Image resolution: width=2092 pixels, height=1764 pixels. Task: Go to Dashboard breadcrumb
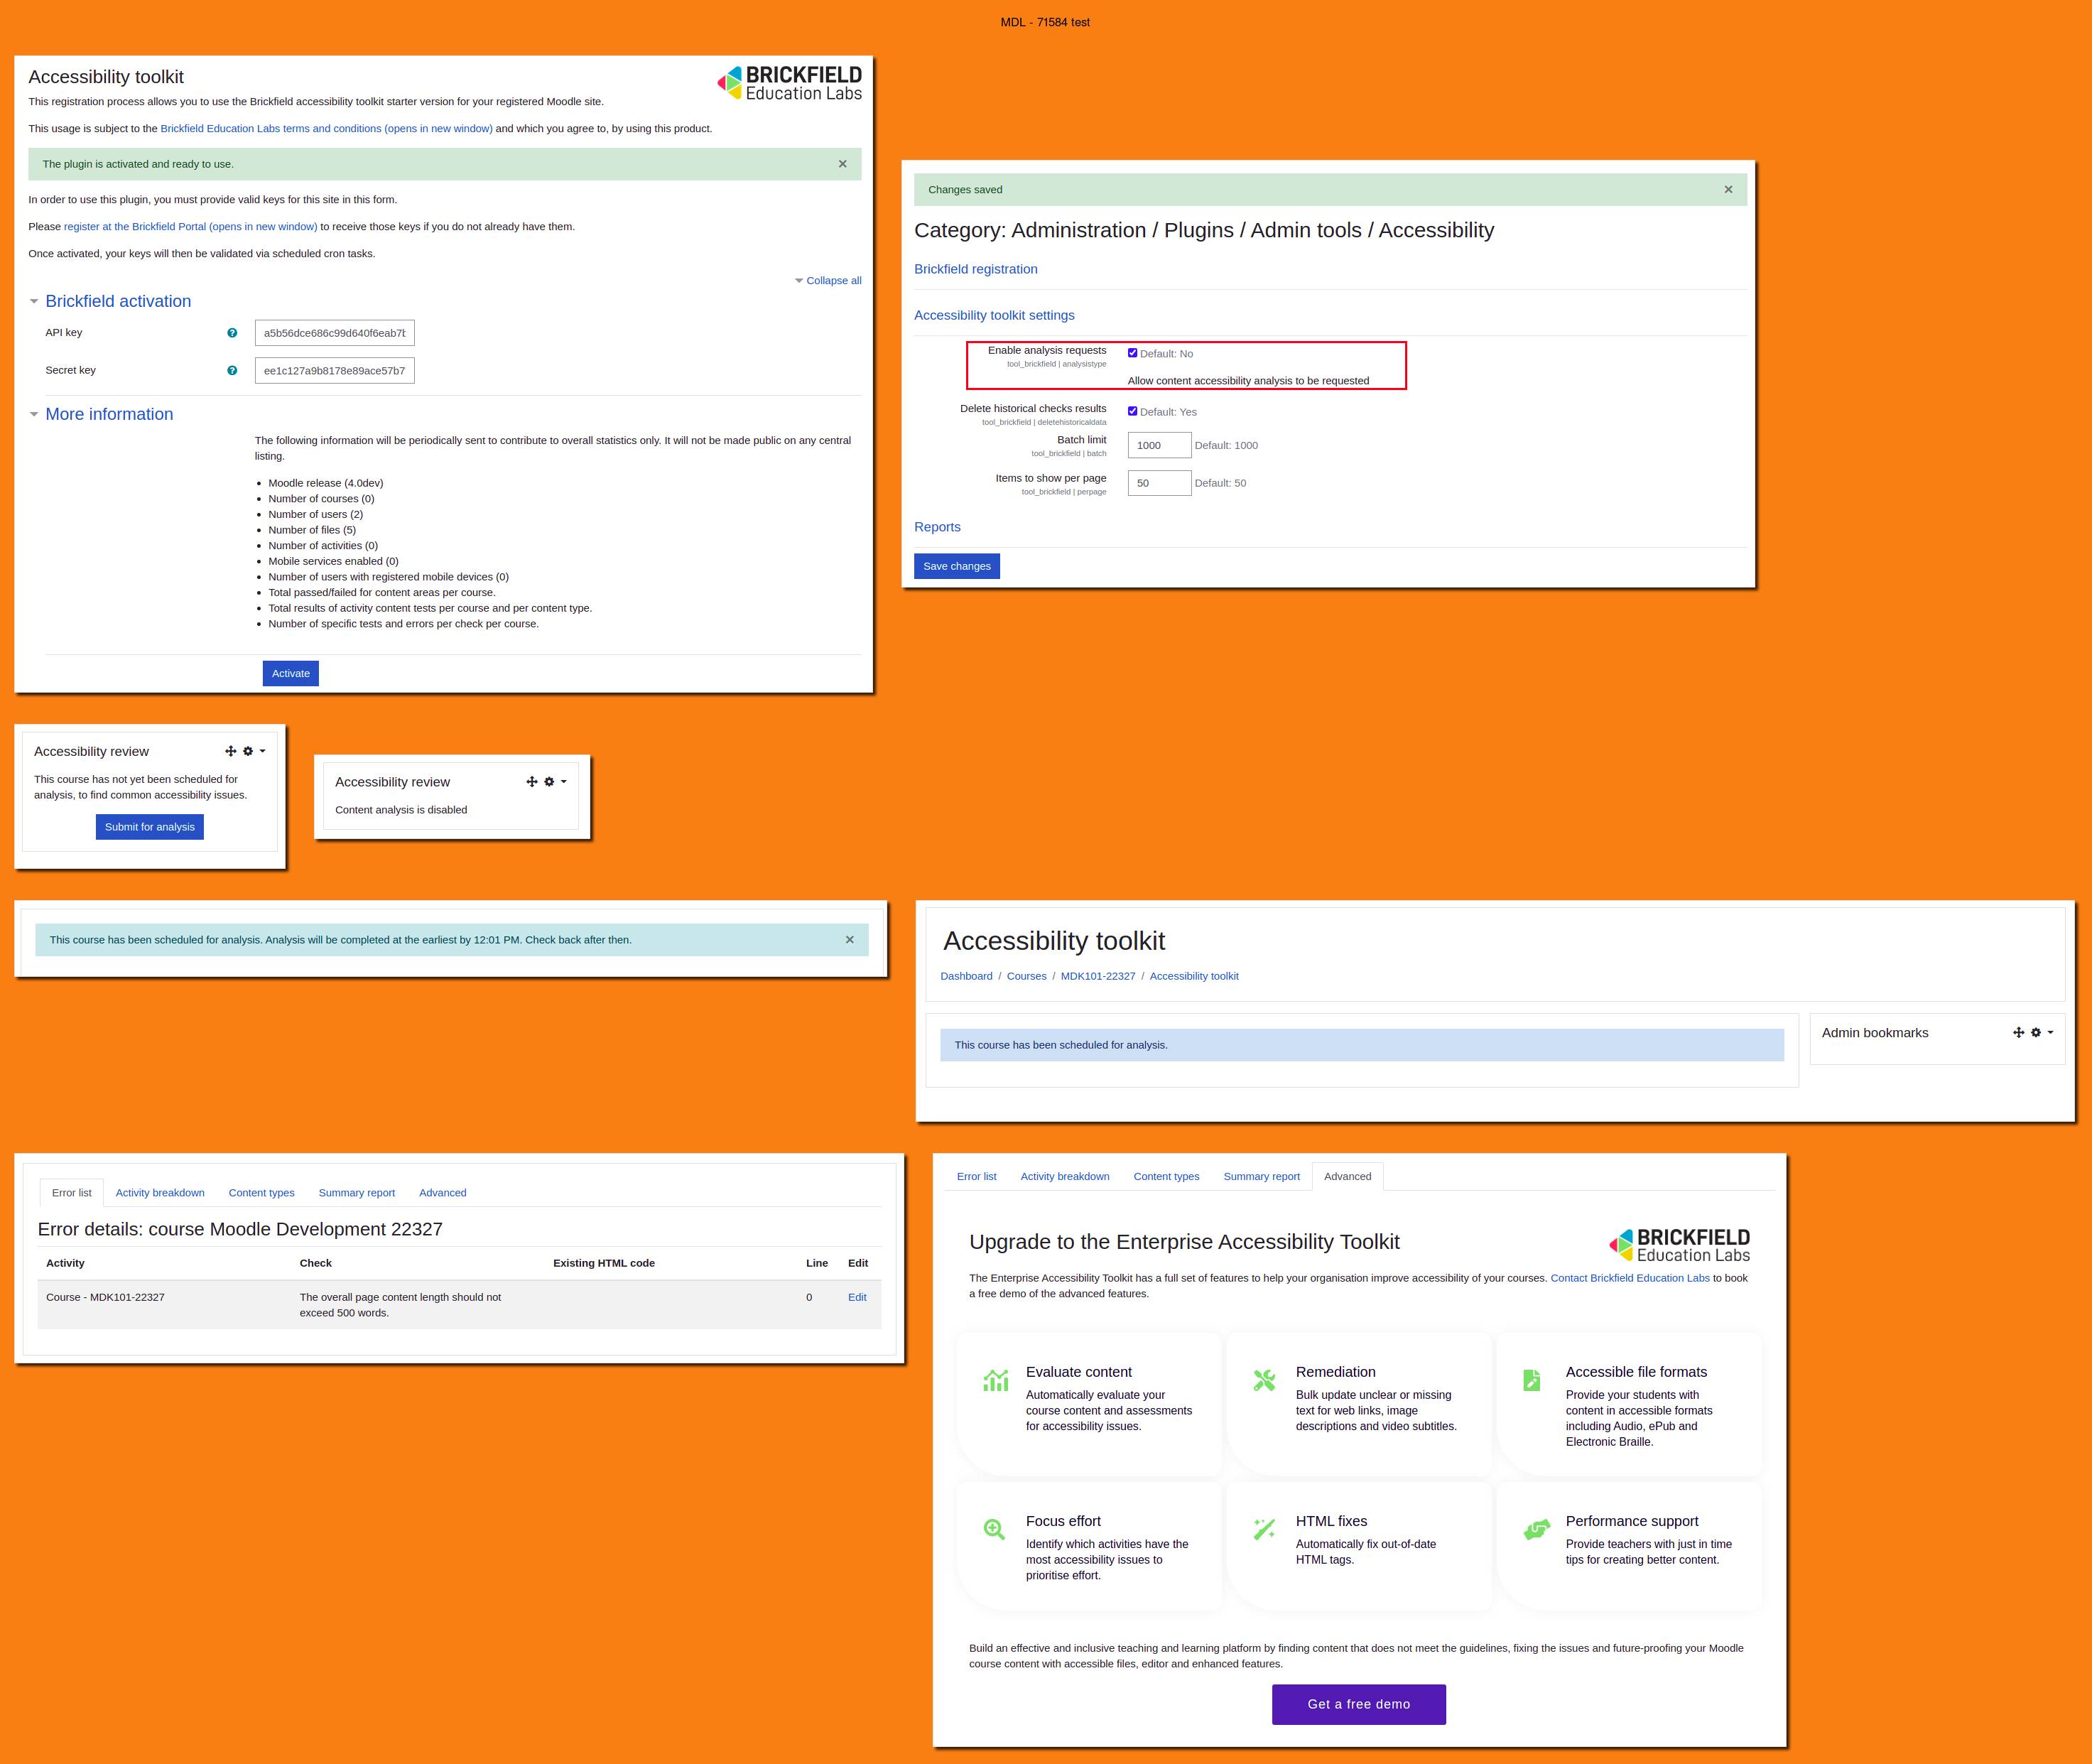966,976
